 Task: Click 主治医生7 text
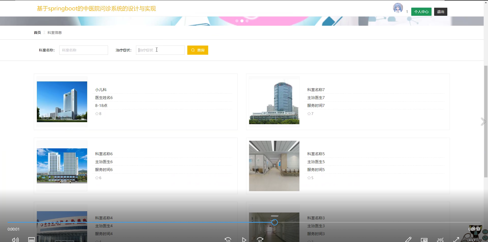tap(316, 98)
